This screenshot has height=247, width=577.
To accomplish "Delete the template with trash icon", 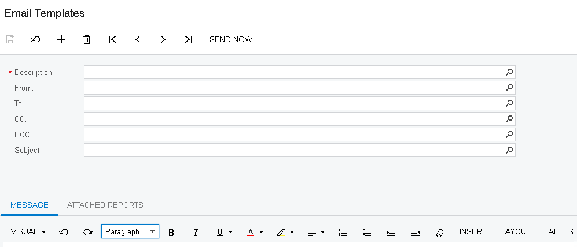I will click(x=87, y=39).
